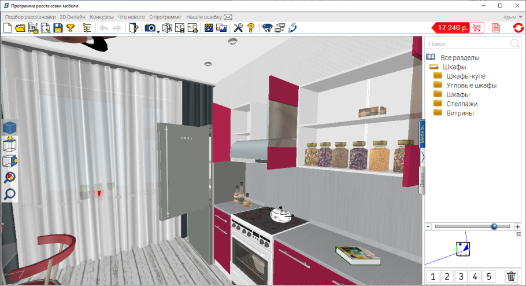Screen dimensions: 526x286
Task: Click the red refresh arrows icon
Action: click(518, 28)
